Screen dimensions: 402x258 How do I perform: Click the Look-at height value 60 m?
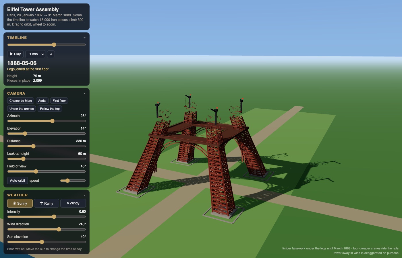(82, 154)
